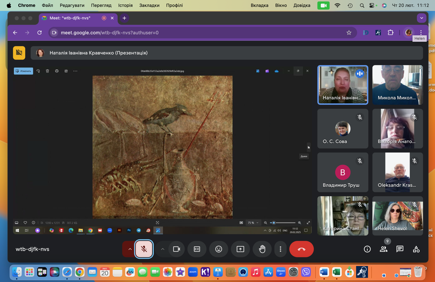Viewport: 435px width, 282px height.
Task: Bookmark this page with star icon
Action: 349,33
